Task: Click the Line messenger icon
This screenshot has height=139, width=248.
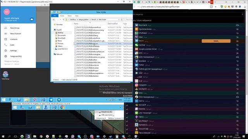Action: (136, 113)
